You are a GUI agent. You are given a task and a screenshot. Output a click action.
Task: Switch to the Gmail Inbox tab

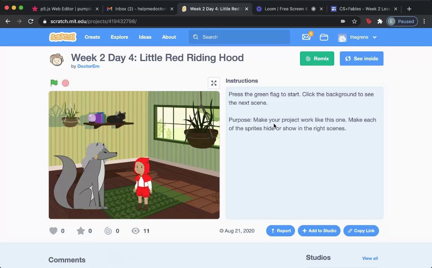(x=141, y=9)
